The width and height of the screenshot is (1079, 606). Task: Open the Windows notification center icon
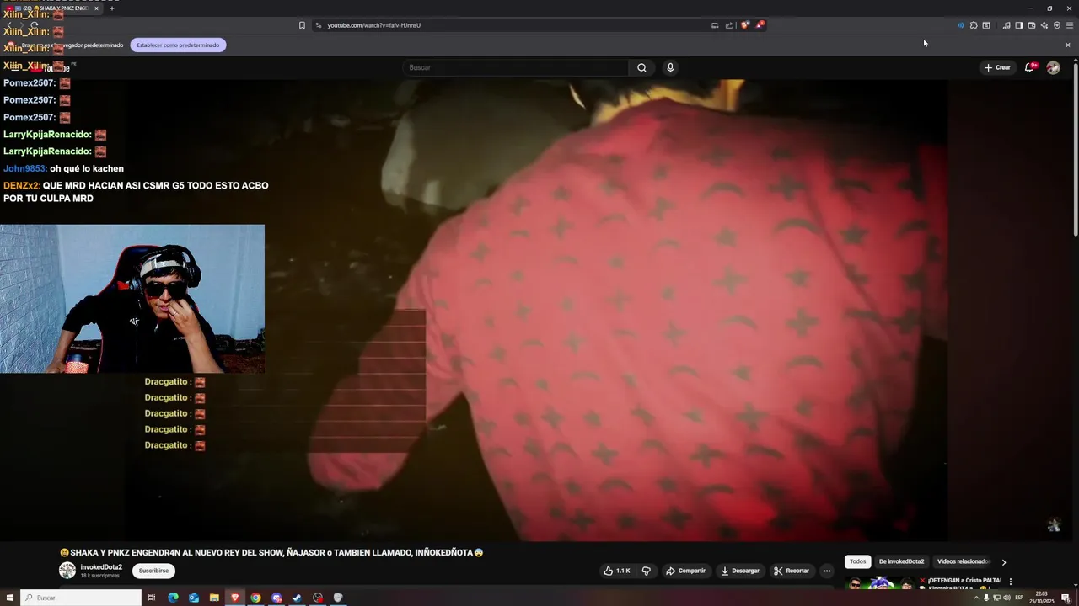(x=1066, y=598)
